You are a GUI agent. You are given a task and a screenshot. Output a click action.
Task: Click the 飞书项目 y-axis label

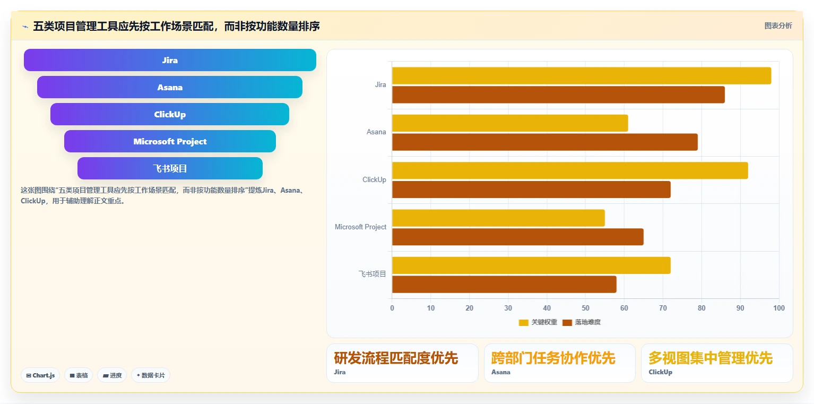pyautogui.click(x=373, y=274)
